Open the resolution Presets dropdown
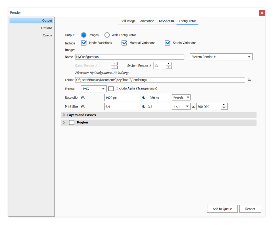The height and width of the screenshot is (225, 276). click(x=181, y=98)
